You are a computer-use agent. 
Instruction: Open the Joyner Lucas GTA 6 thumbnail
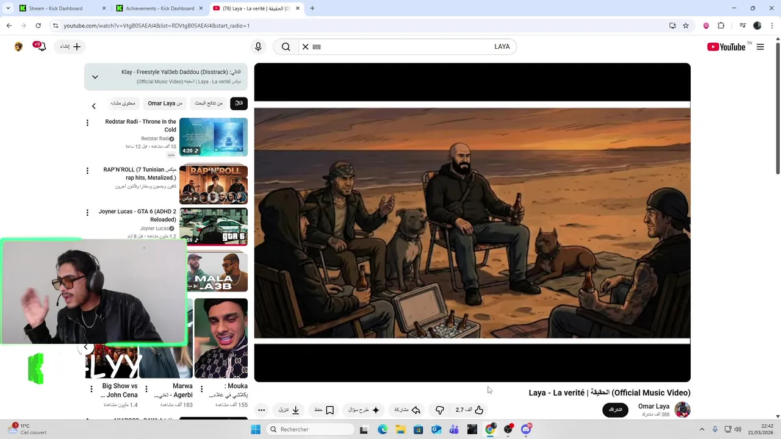[x=214, y=227]
